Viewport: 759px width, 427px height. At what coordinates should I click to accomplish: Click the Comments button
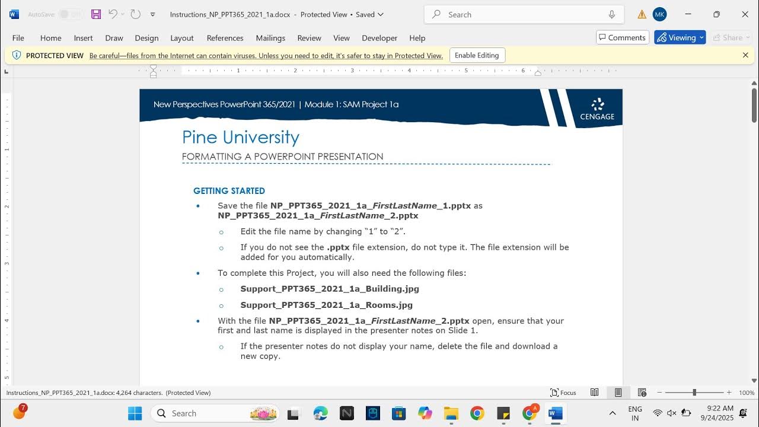623,37
